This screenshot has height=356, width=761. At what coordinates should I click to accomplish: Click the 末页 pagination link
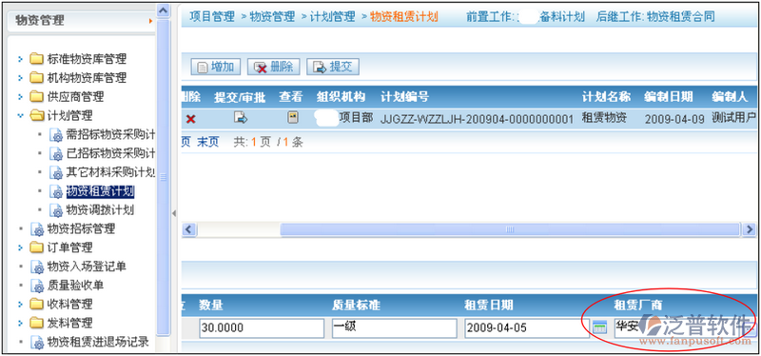tap(207, 142)
